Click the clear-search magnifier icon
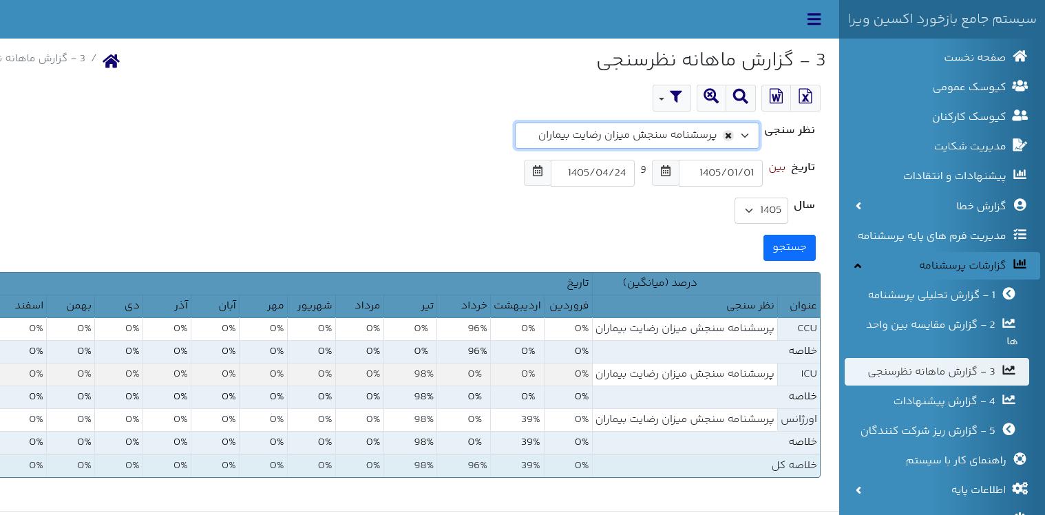 coord(711,98)
